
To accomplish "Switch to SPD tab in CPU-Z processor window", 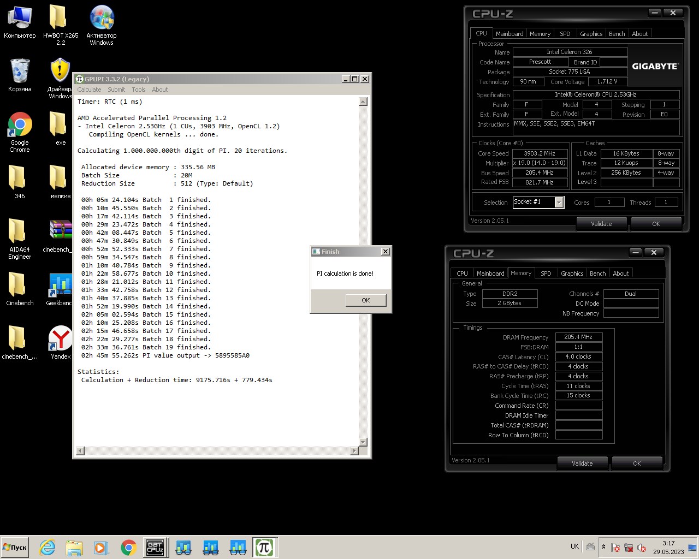I will pyautogui.click(x=565, y=34).
